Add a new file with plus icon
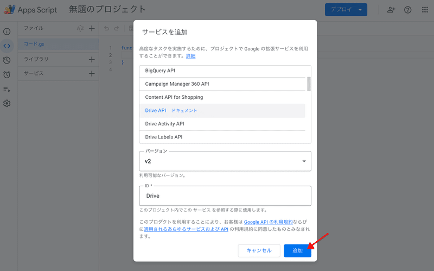434x271 pixels. 92,28
